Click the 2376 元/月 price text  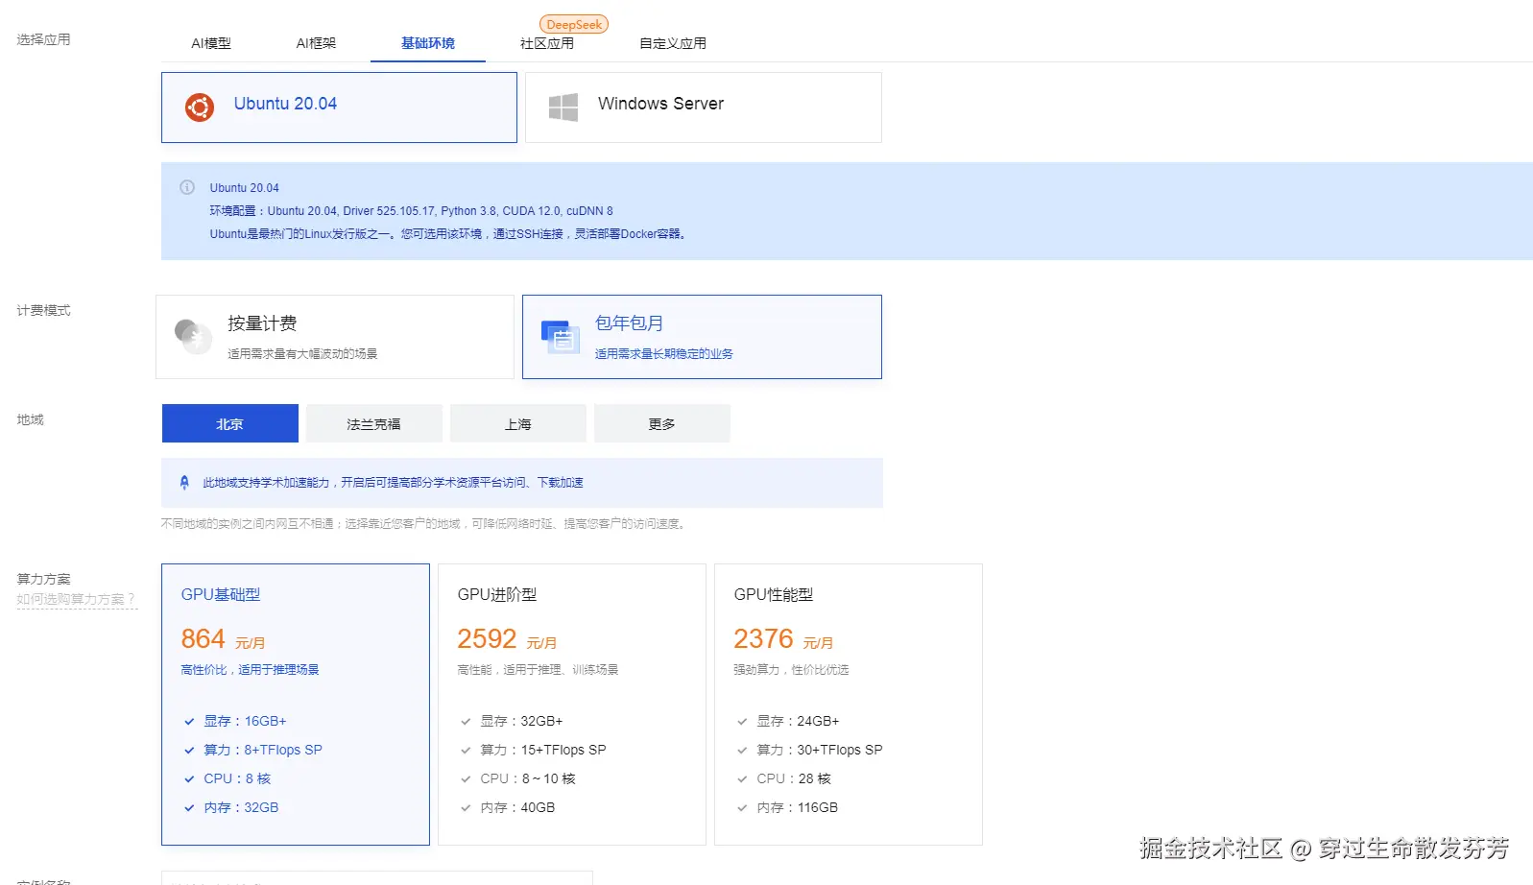click(783, 639)
